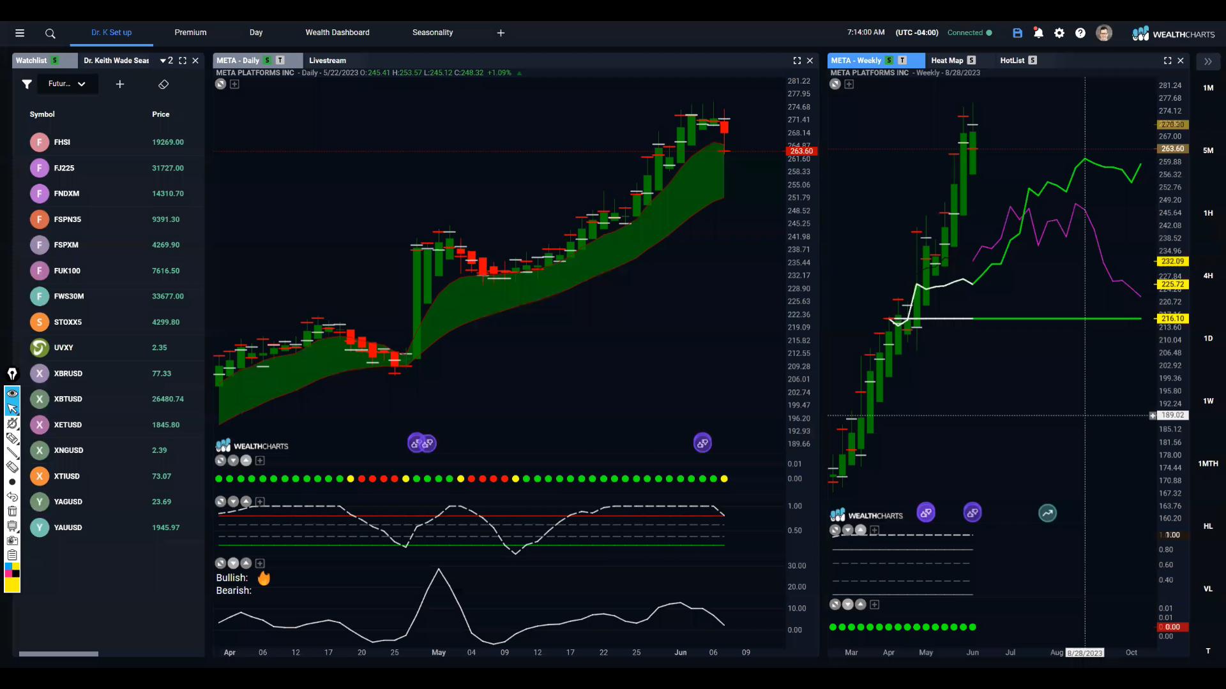Click the watchlist horizontal scrollbar
This screenshot has width=1226, height=689.
59,654
